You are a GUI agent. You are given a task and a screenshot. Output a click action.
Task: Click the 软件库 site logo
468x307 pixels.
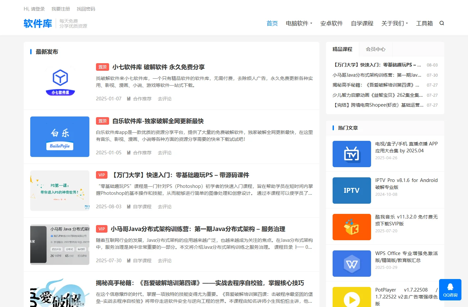(x=38, y=23)
